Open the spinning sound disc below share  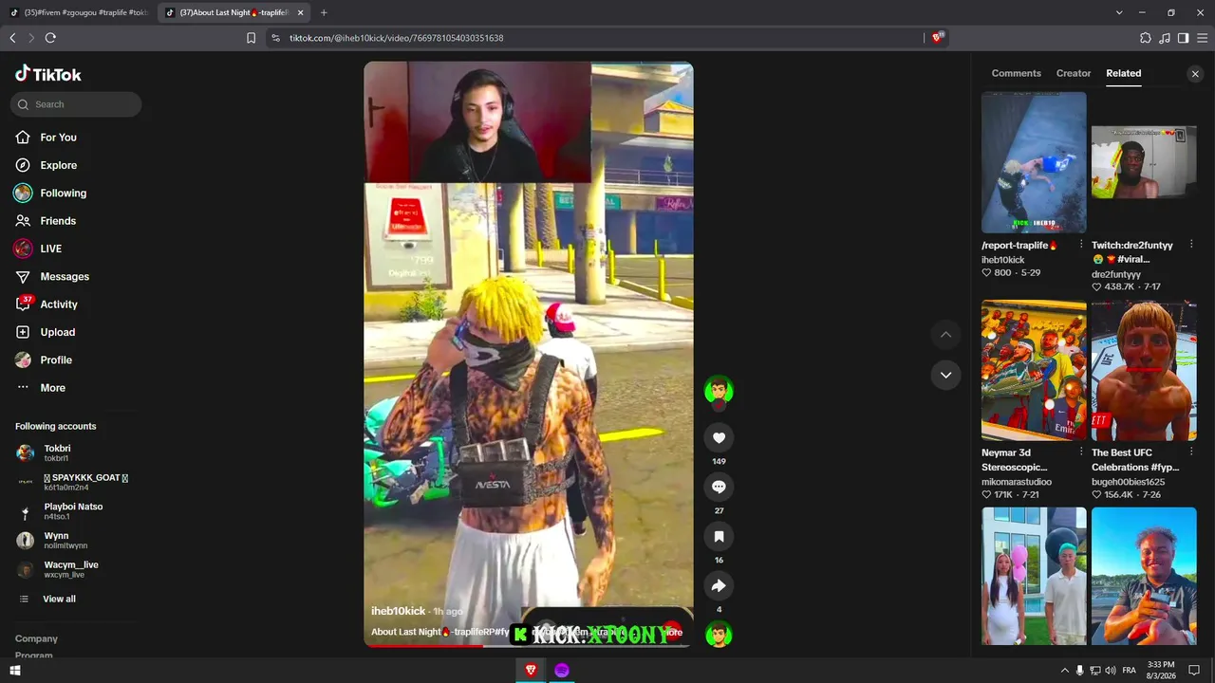click(719, 634)
